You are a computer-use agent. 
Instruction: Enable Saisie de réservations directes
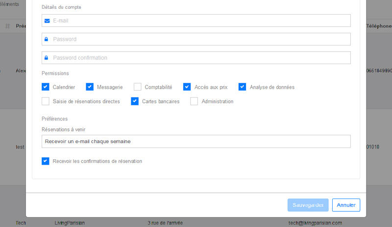[x=46, y=101]
